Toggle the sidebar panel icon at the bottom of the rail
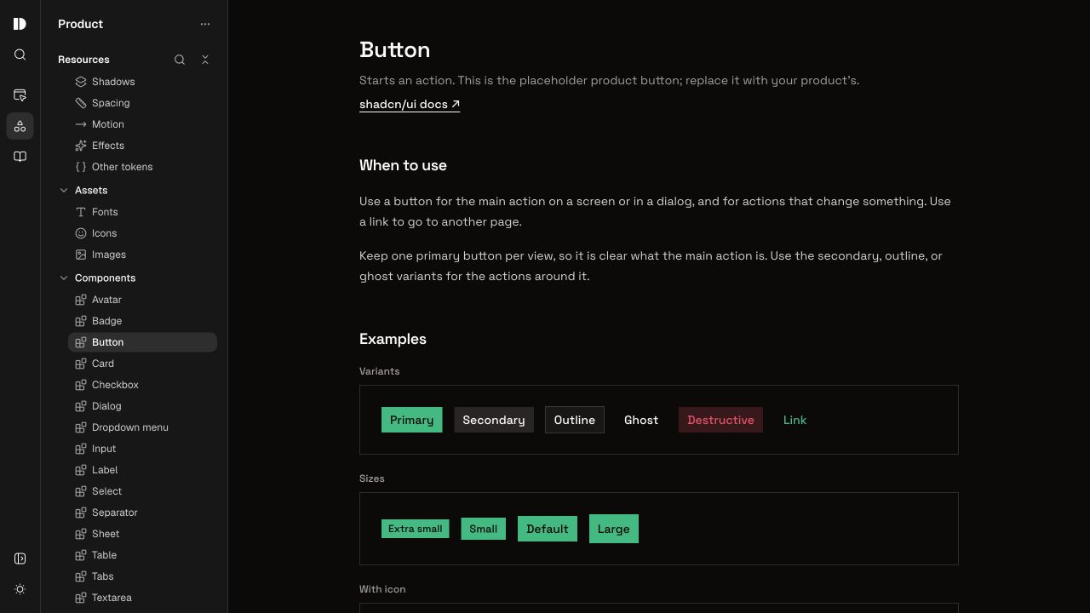Viewport: 1090px width, 613px height. point(20,559)
